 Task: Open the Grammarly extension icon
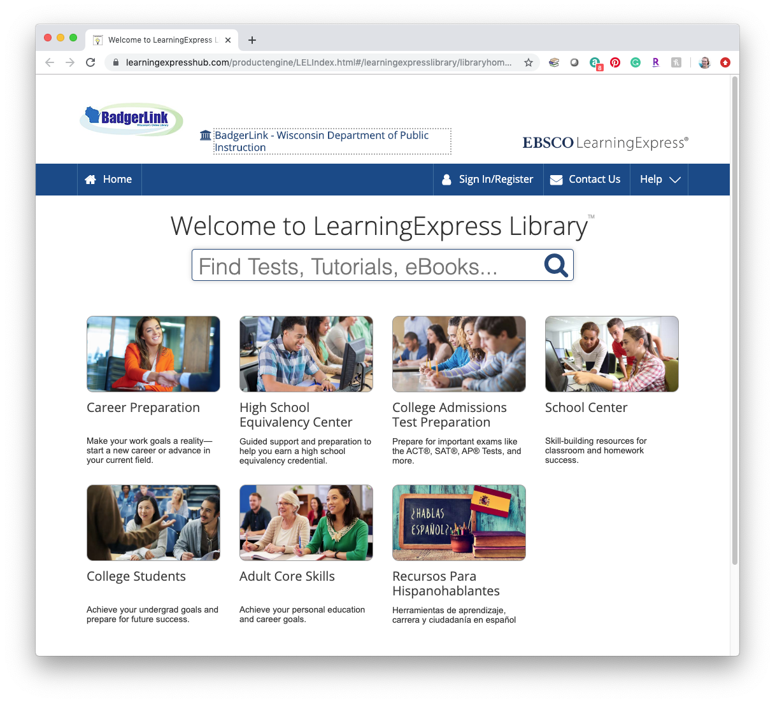tap(636, 62)
